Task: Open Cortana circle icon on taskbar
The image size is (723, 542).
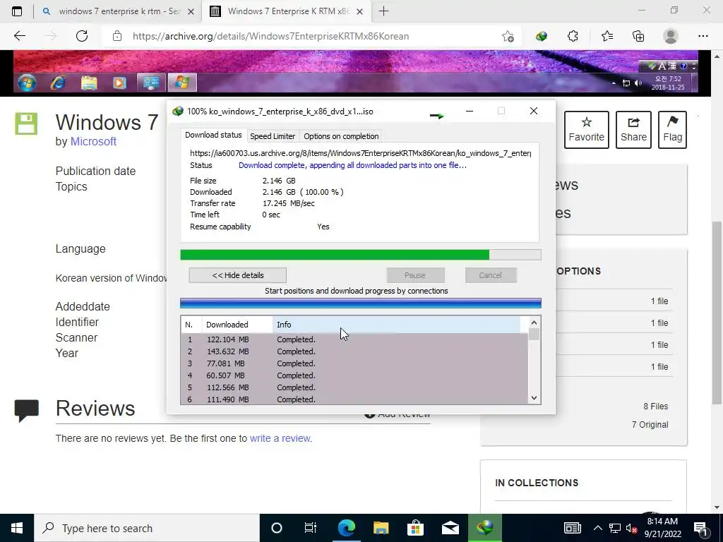Action: 276,528
